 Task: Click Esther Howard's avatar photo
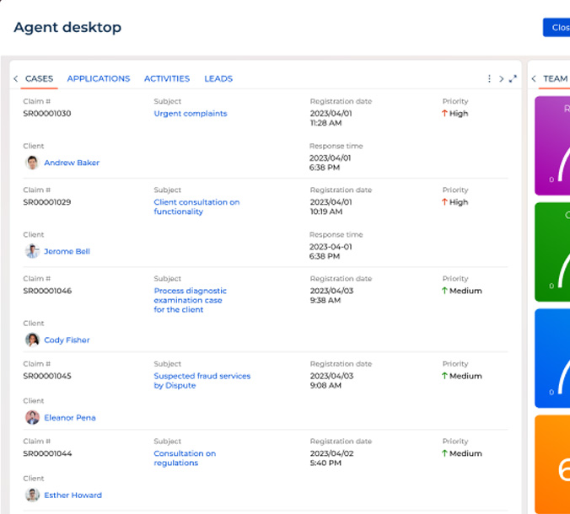pos(32,495)
